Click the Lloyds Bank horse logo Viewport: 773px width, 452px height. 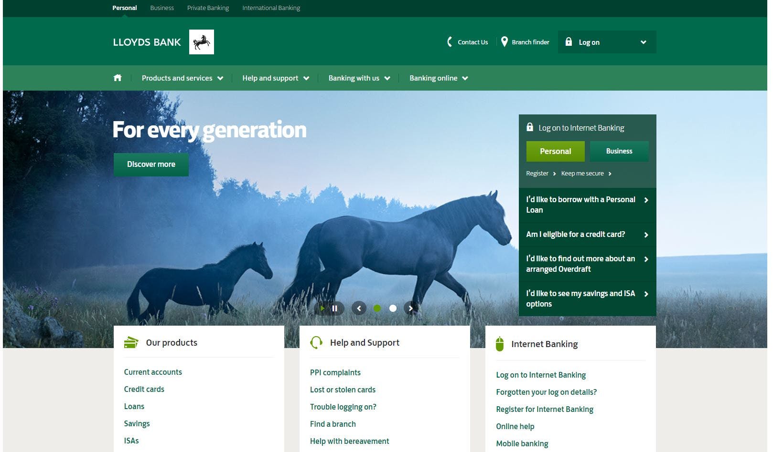(202, 41)
